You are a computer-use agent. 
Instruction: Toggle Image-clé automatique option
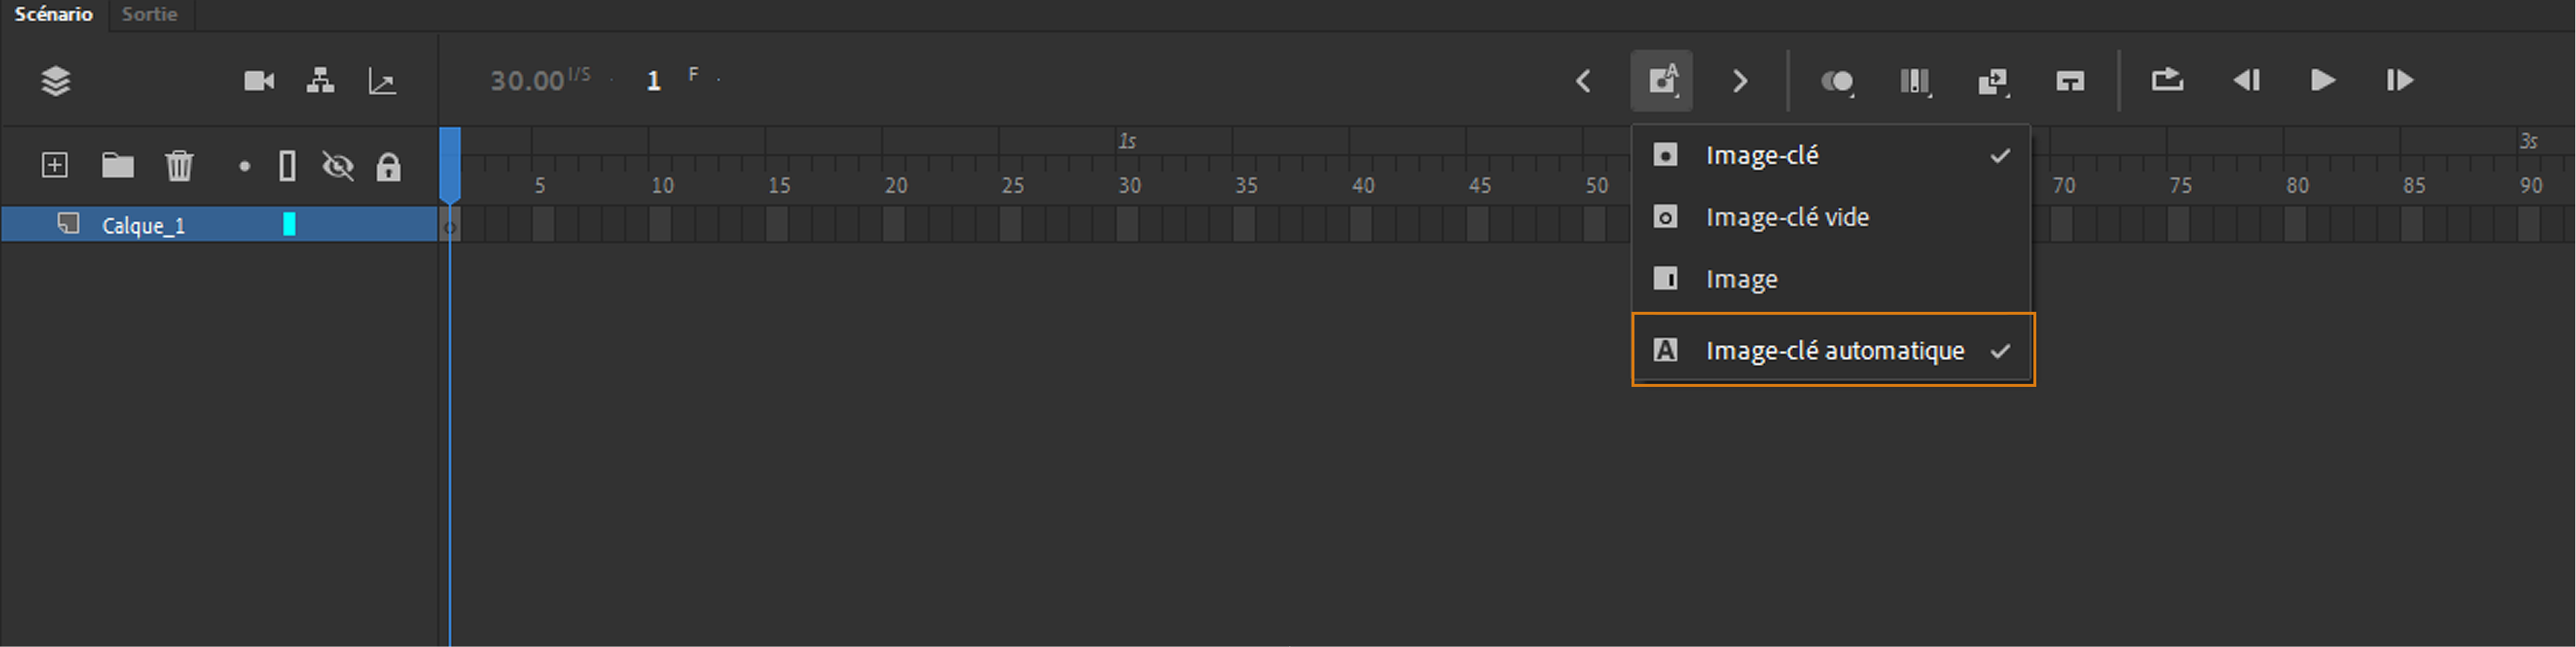tap(1833, 350)
